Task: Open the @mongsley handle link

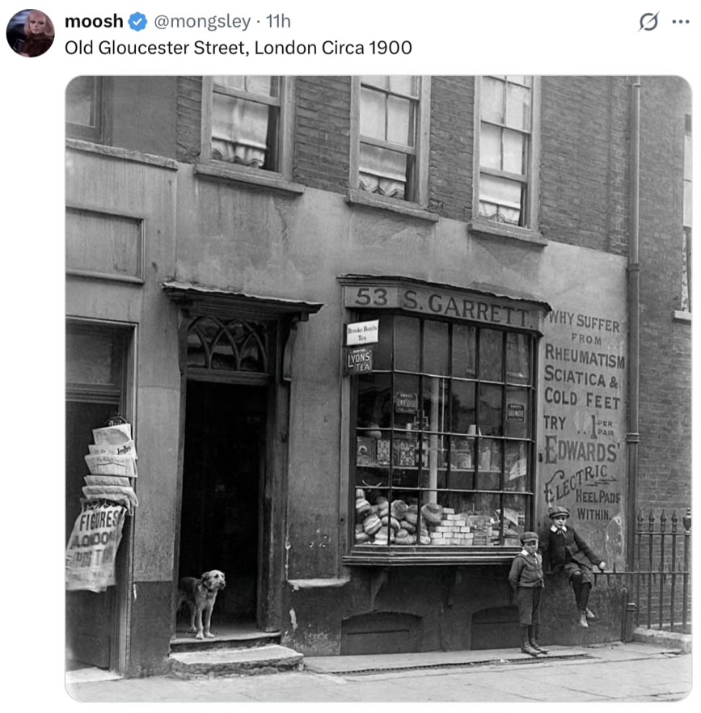Action: click(202, 21)
